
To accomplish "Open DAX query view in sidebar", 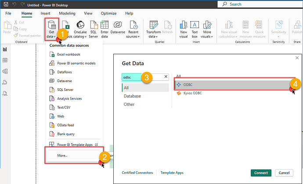I will click(x=5, y=83).
